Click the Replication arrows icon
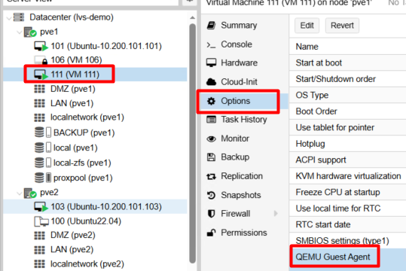406x271 pixels. click(211, 176)
